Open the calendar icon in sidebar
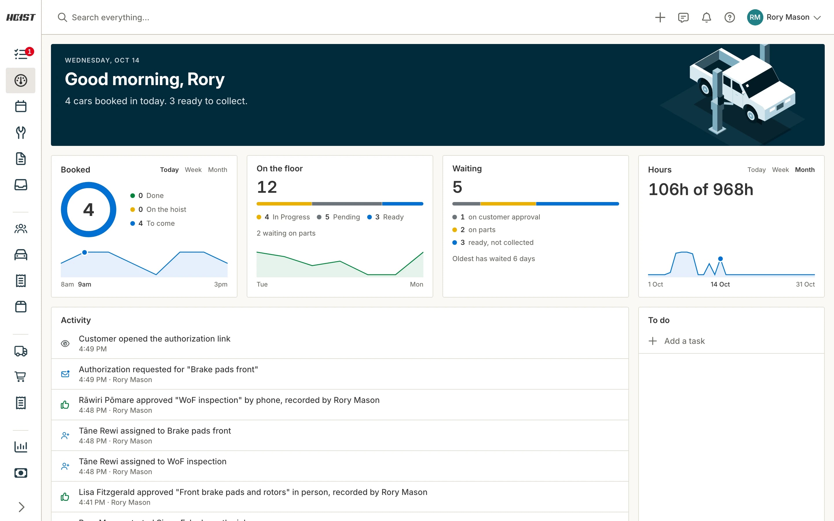 click(x=21, y=107)
